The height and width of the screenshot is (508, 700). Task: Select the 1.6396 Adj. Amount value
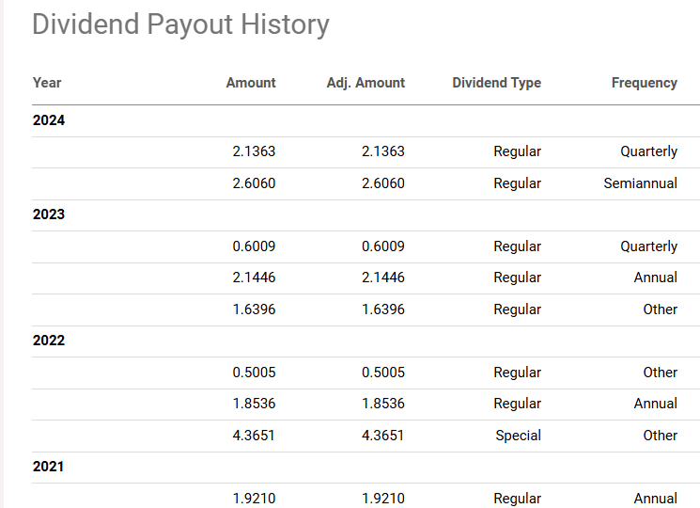[x=383, y=310]
